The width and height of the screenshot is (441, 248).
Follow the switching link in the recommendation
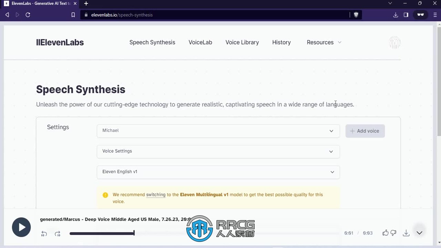(x=156, y=195)
